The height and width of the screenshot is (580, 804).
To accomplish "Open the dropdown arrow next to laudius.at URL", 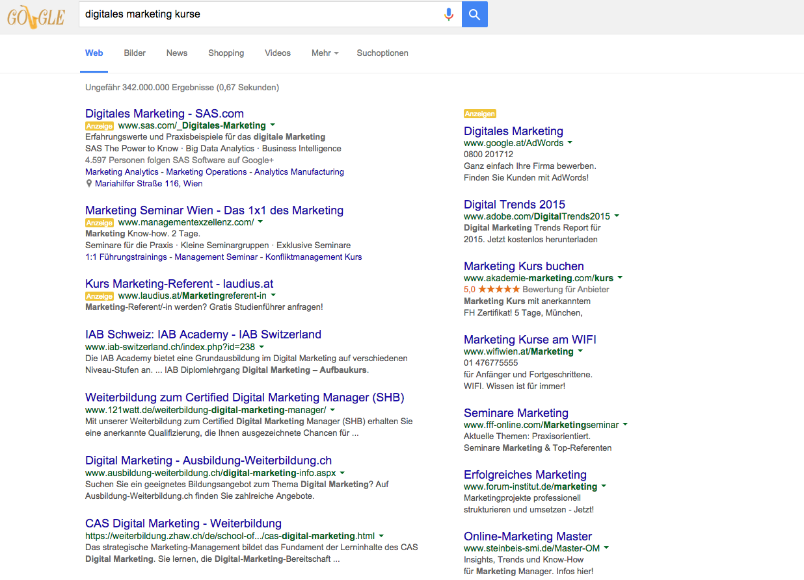I will click(x=273, y=296).
